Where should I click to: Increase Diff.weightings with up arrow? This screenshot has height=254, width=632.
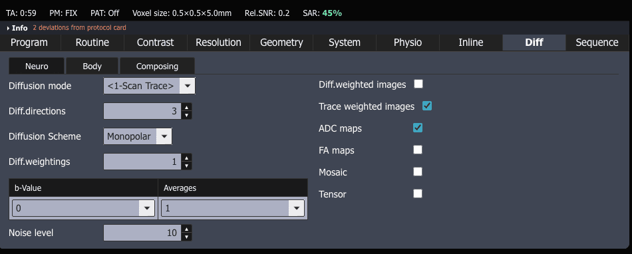click(186, 158)
